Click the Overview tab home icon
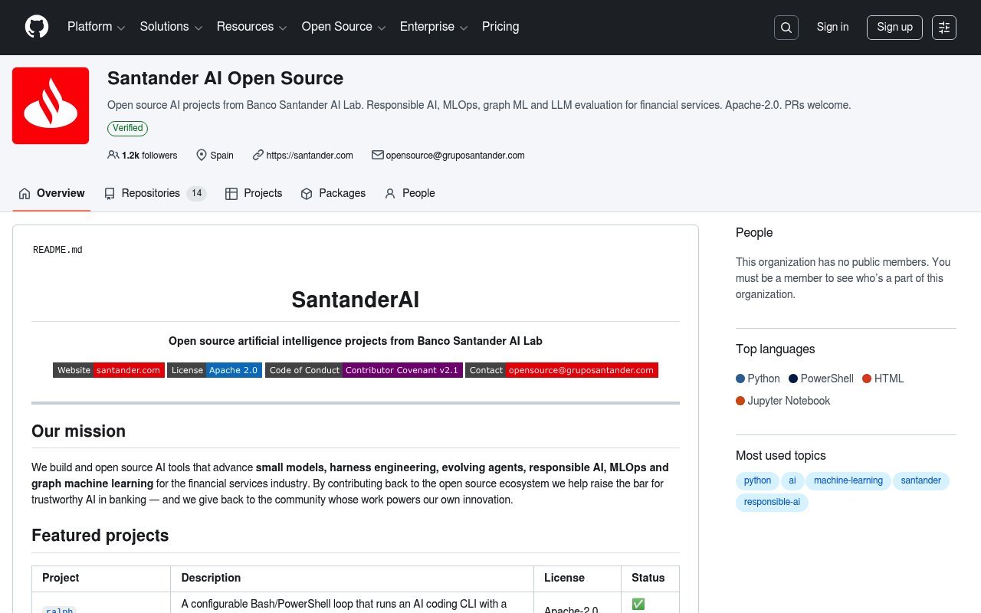The width and height of the screenshot is (981, 613). [x=25, y=194]
